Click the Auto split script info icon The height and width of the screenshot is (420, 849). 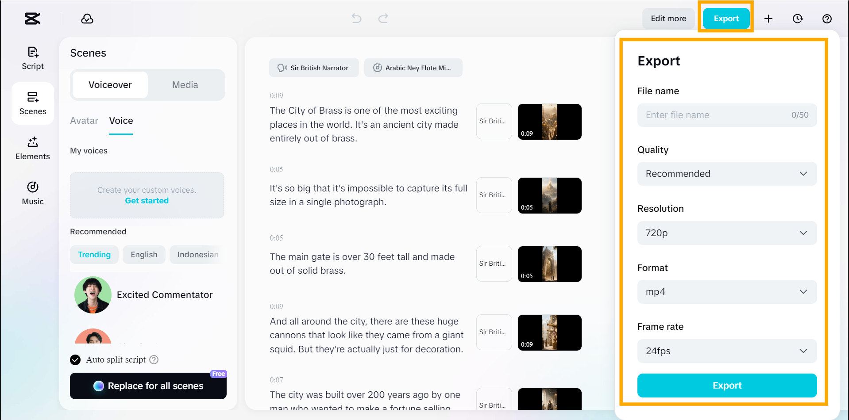pyautogui.click(x=154, y=359)
